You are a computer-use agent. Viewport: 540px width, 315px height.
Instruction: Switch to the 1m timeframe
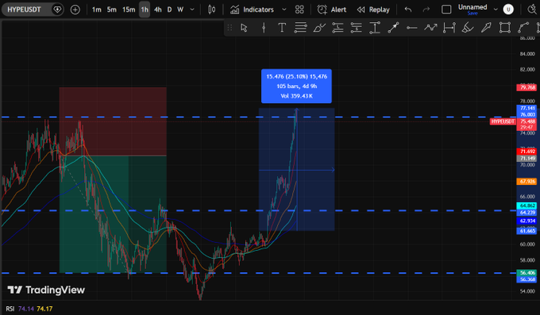point(96,10)
